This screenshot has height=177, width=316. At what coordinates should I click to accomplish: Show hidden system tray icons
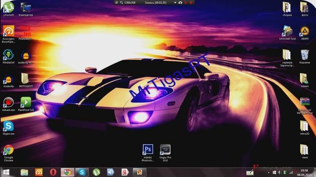pos(269,173)
